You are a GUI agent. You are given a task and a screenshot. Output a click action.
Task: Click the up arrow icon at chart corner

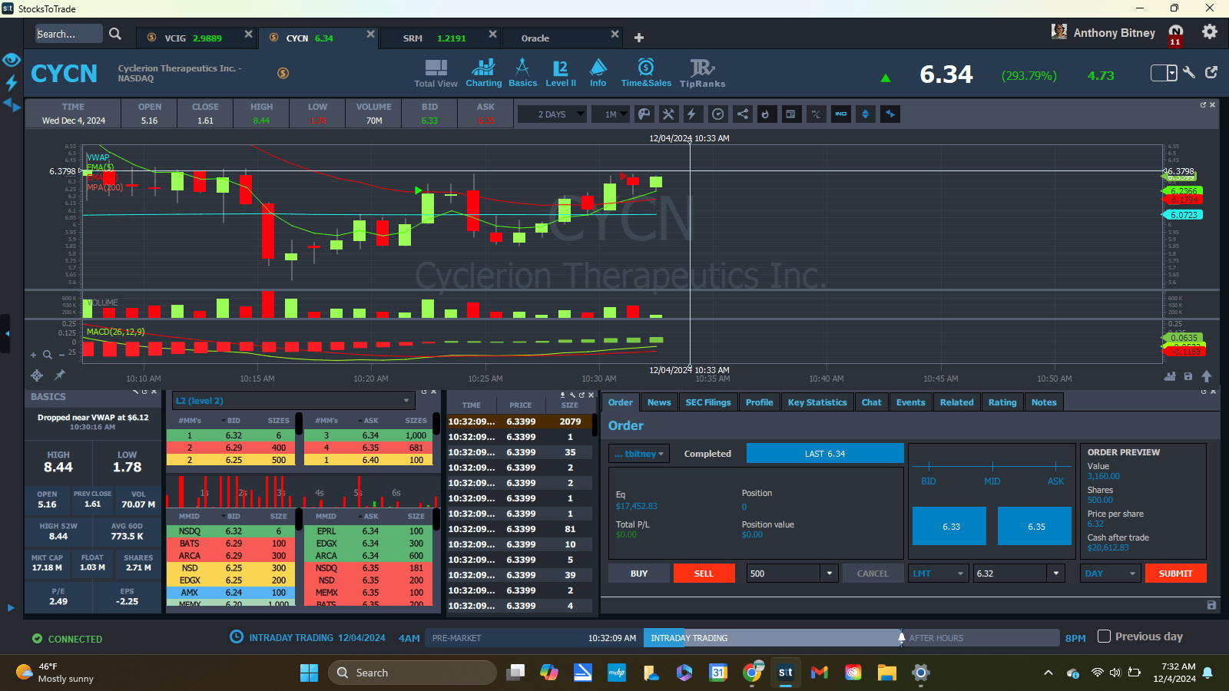click(x=1207, y=376)
